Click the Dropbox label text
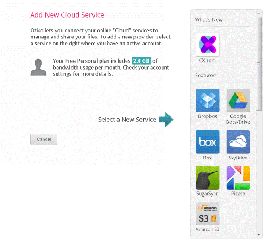Viewport: 278px width, 242px height. pos(208,116)
